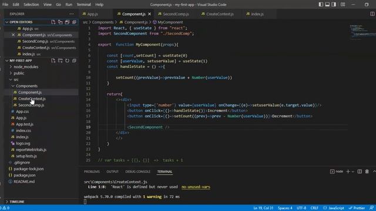Toggle bottom panel layout icon

[x=327, y=5]
